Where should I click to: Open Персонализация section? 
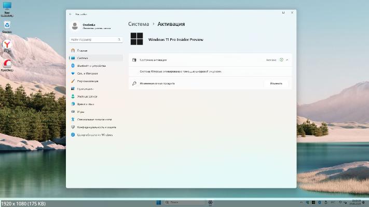[x=96, y=81]
